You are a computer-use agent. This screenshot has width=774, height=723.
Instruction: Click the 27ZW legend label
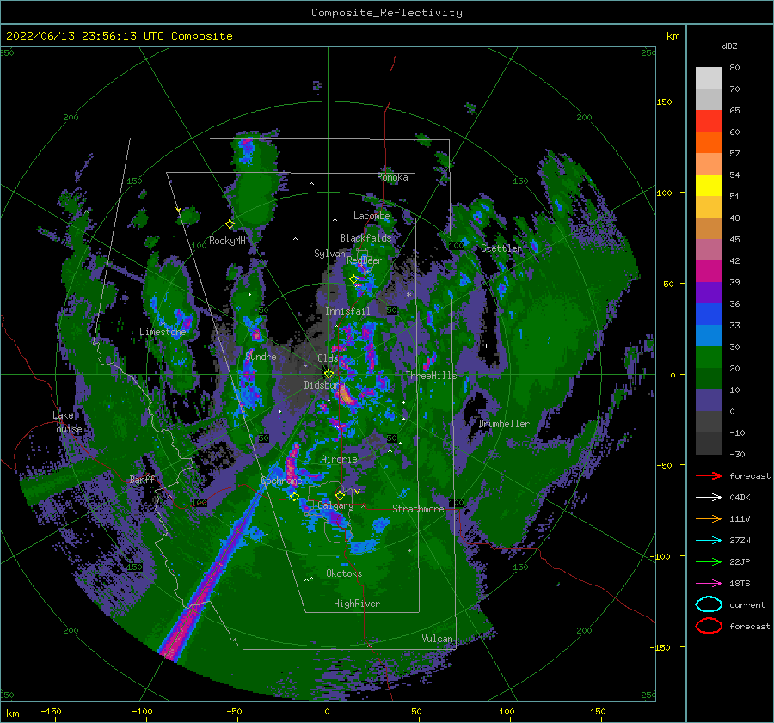pos(740,541)
